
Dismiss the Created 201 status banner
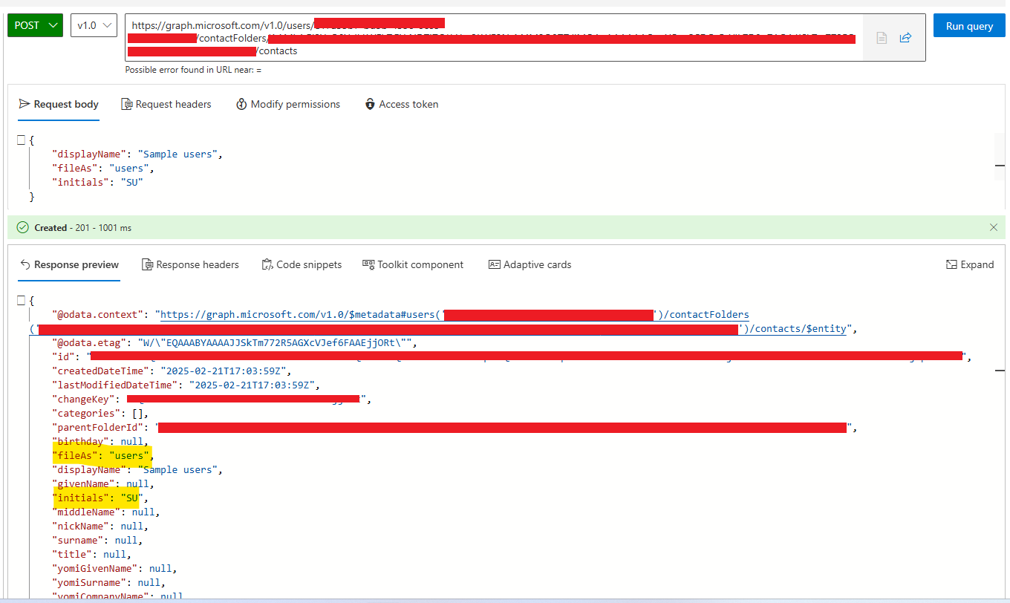994,227
